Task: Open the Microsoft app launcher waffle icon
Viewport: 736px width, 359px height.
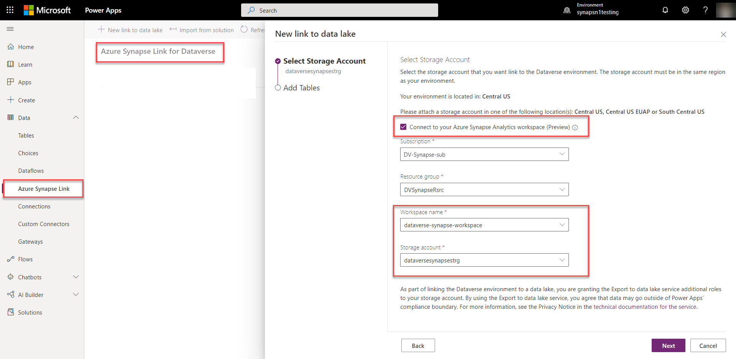Action: 10,10
